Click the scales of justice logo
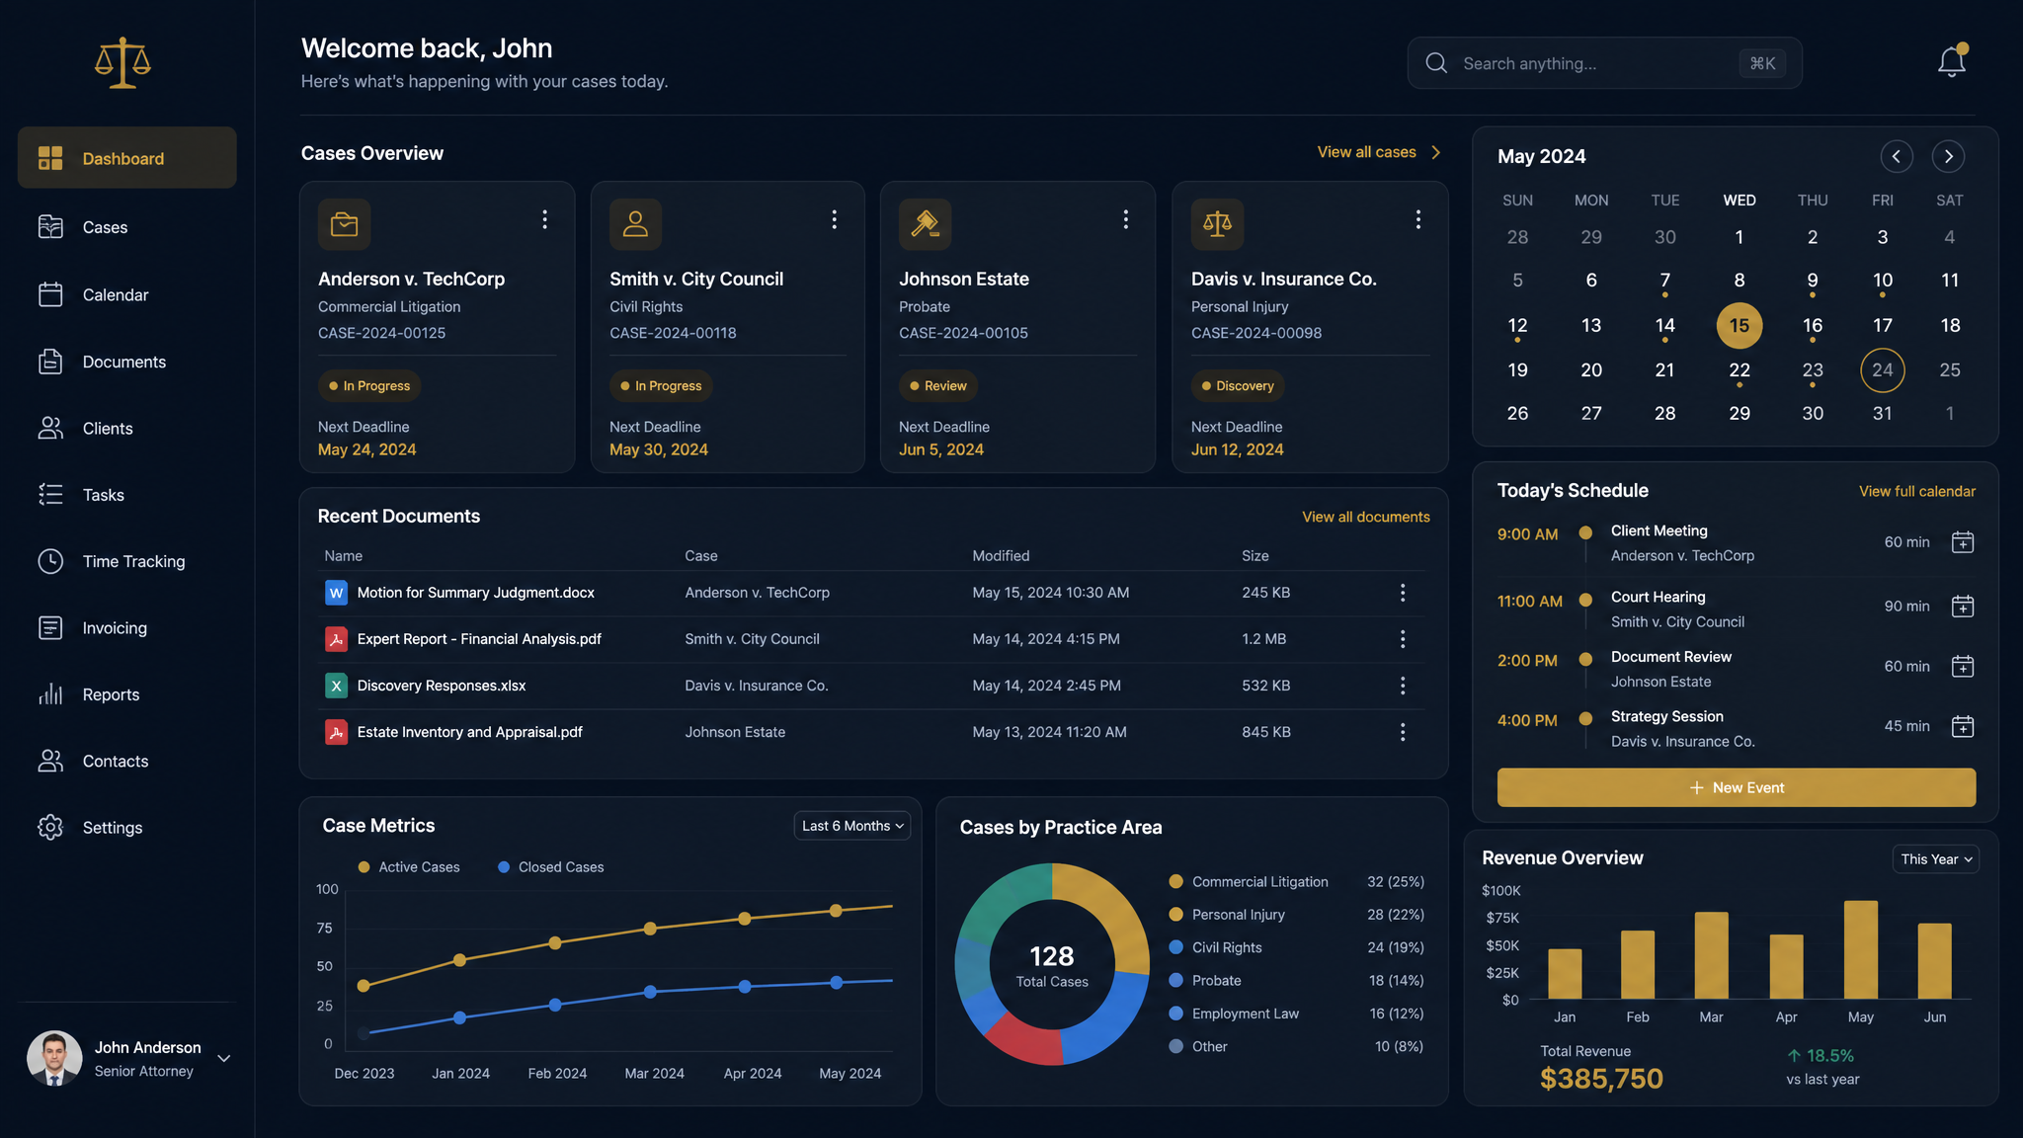 (x=122, y=63)
